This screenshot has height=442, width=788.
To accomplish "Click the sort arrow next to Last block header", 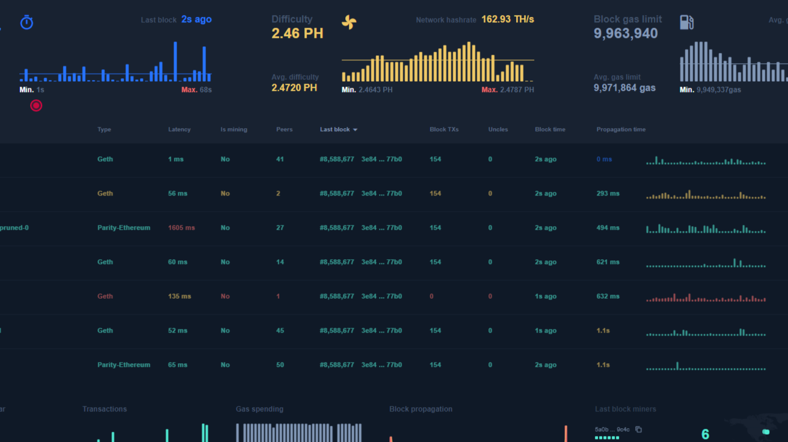I will pyautogui.click(x=355, y=130).
